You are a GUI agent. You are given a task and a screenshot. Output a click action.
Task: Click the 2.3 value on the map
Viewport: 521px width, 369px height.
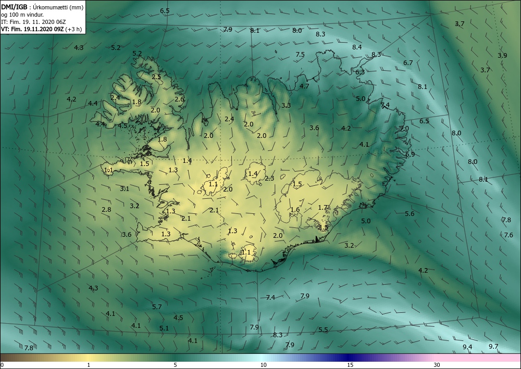(269, 179)
